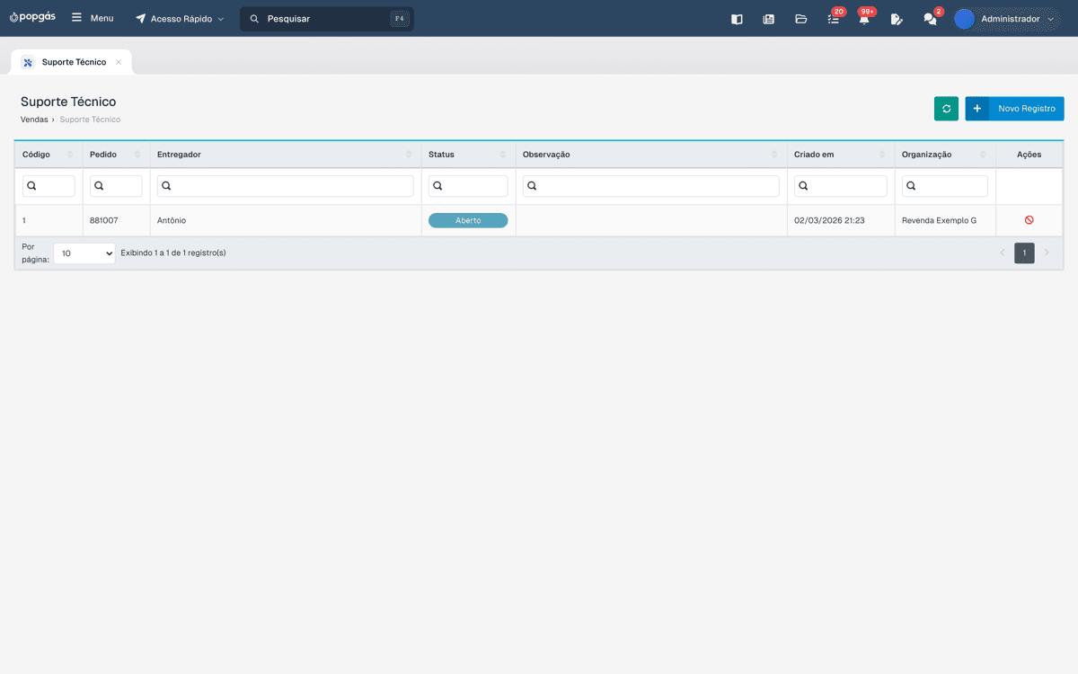Open the per-page 10 dropdown
Screen dimensions: 1078x674
tap(84, 253)
